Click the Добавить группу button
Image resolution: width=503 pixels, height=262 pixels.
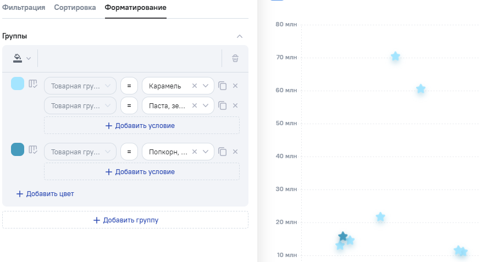pos(125,220)
